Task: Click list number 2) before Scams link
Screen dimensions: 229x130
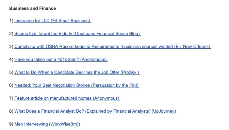Action: coord(11,34)
